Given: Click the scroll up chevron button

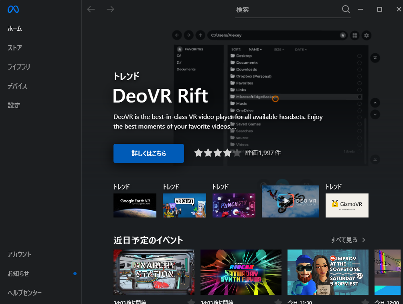Looking at the screenshot, I should (375, 103).
